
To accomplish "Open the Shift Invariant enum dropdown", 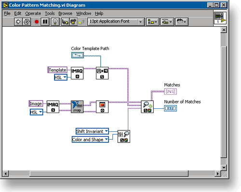I will click(x=92, y=131).
